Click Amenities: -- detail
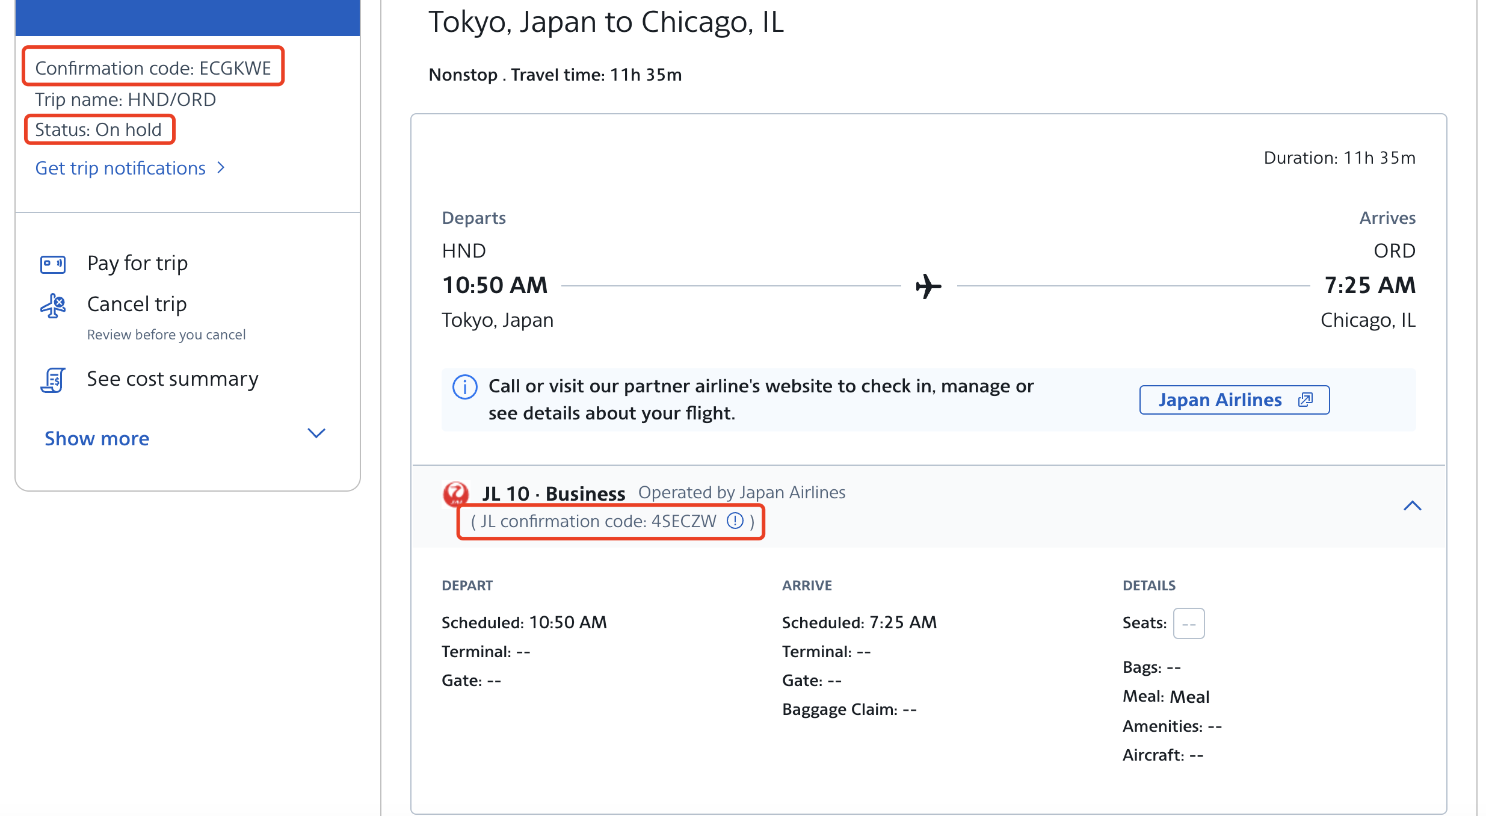Screen dimensions: 1486x816 1172,726
